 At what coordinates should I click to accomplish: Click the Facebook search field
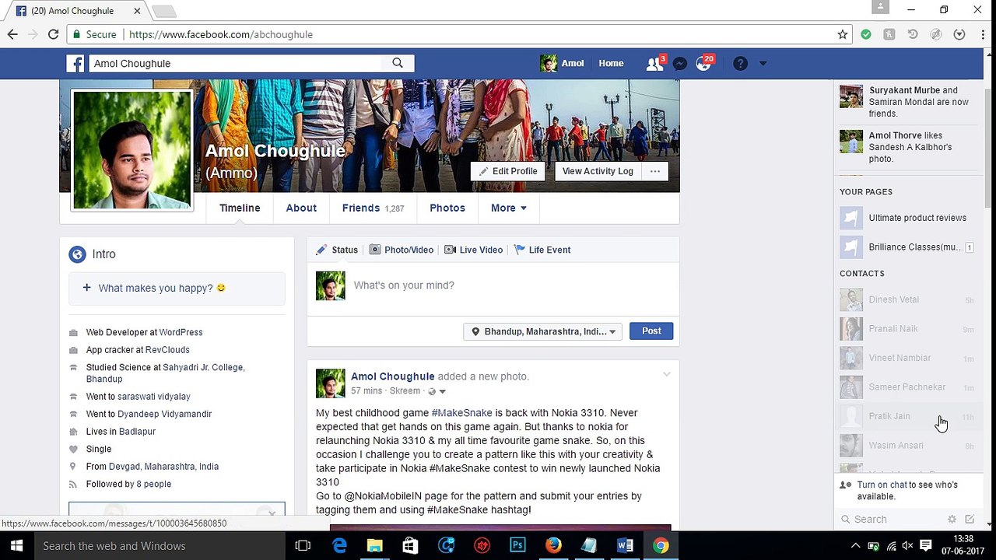[x=235, y=64]
